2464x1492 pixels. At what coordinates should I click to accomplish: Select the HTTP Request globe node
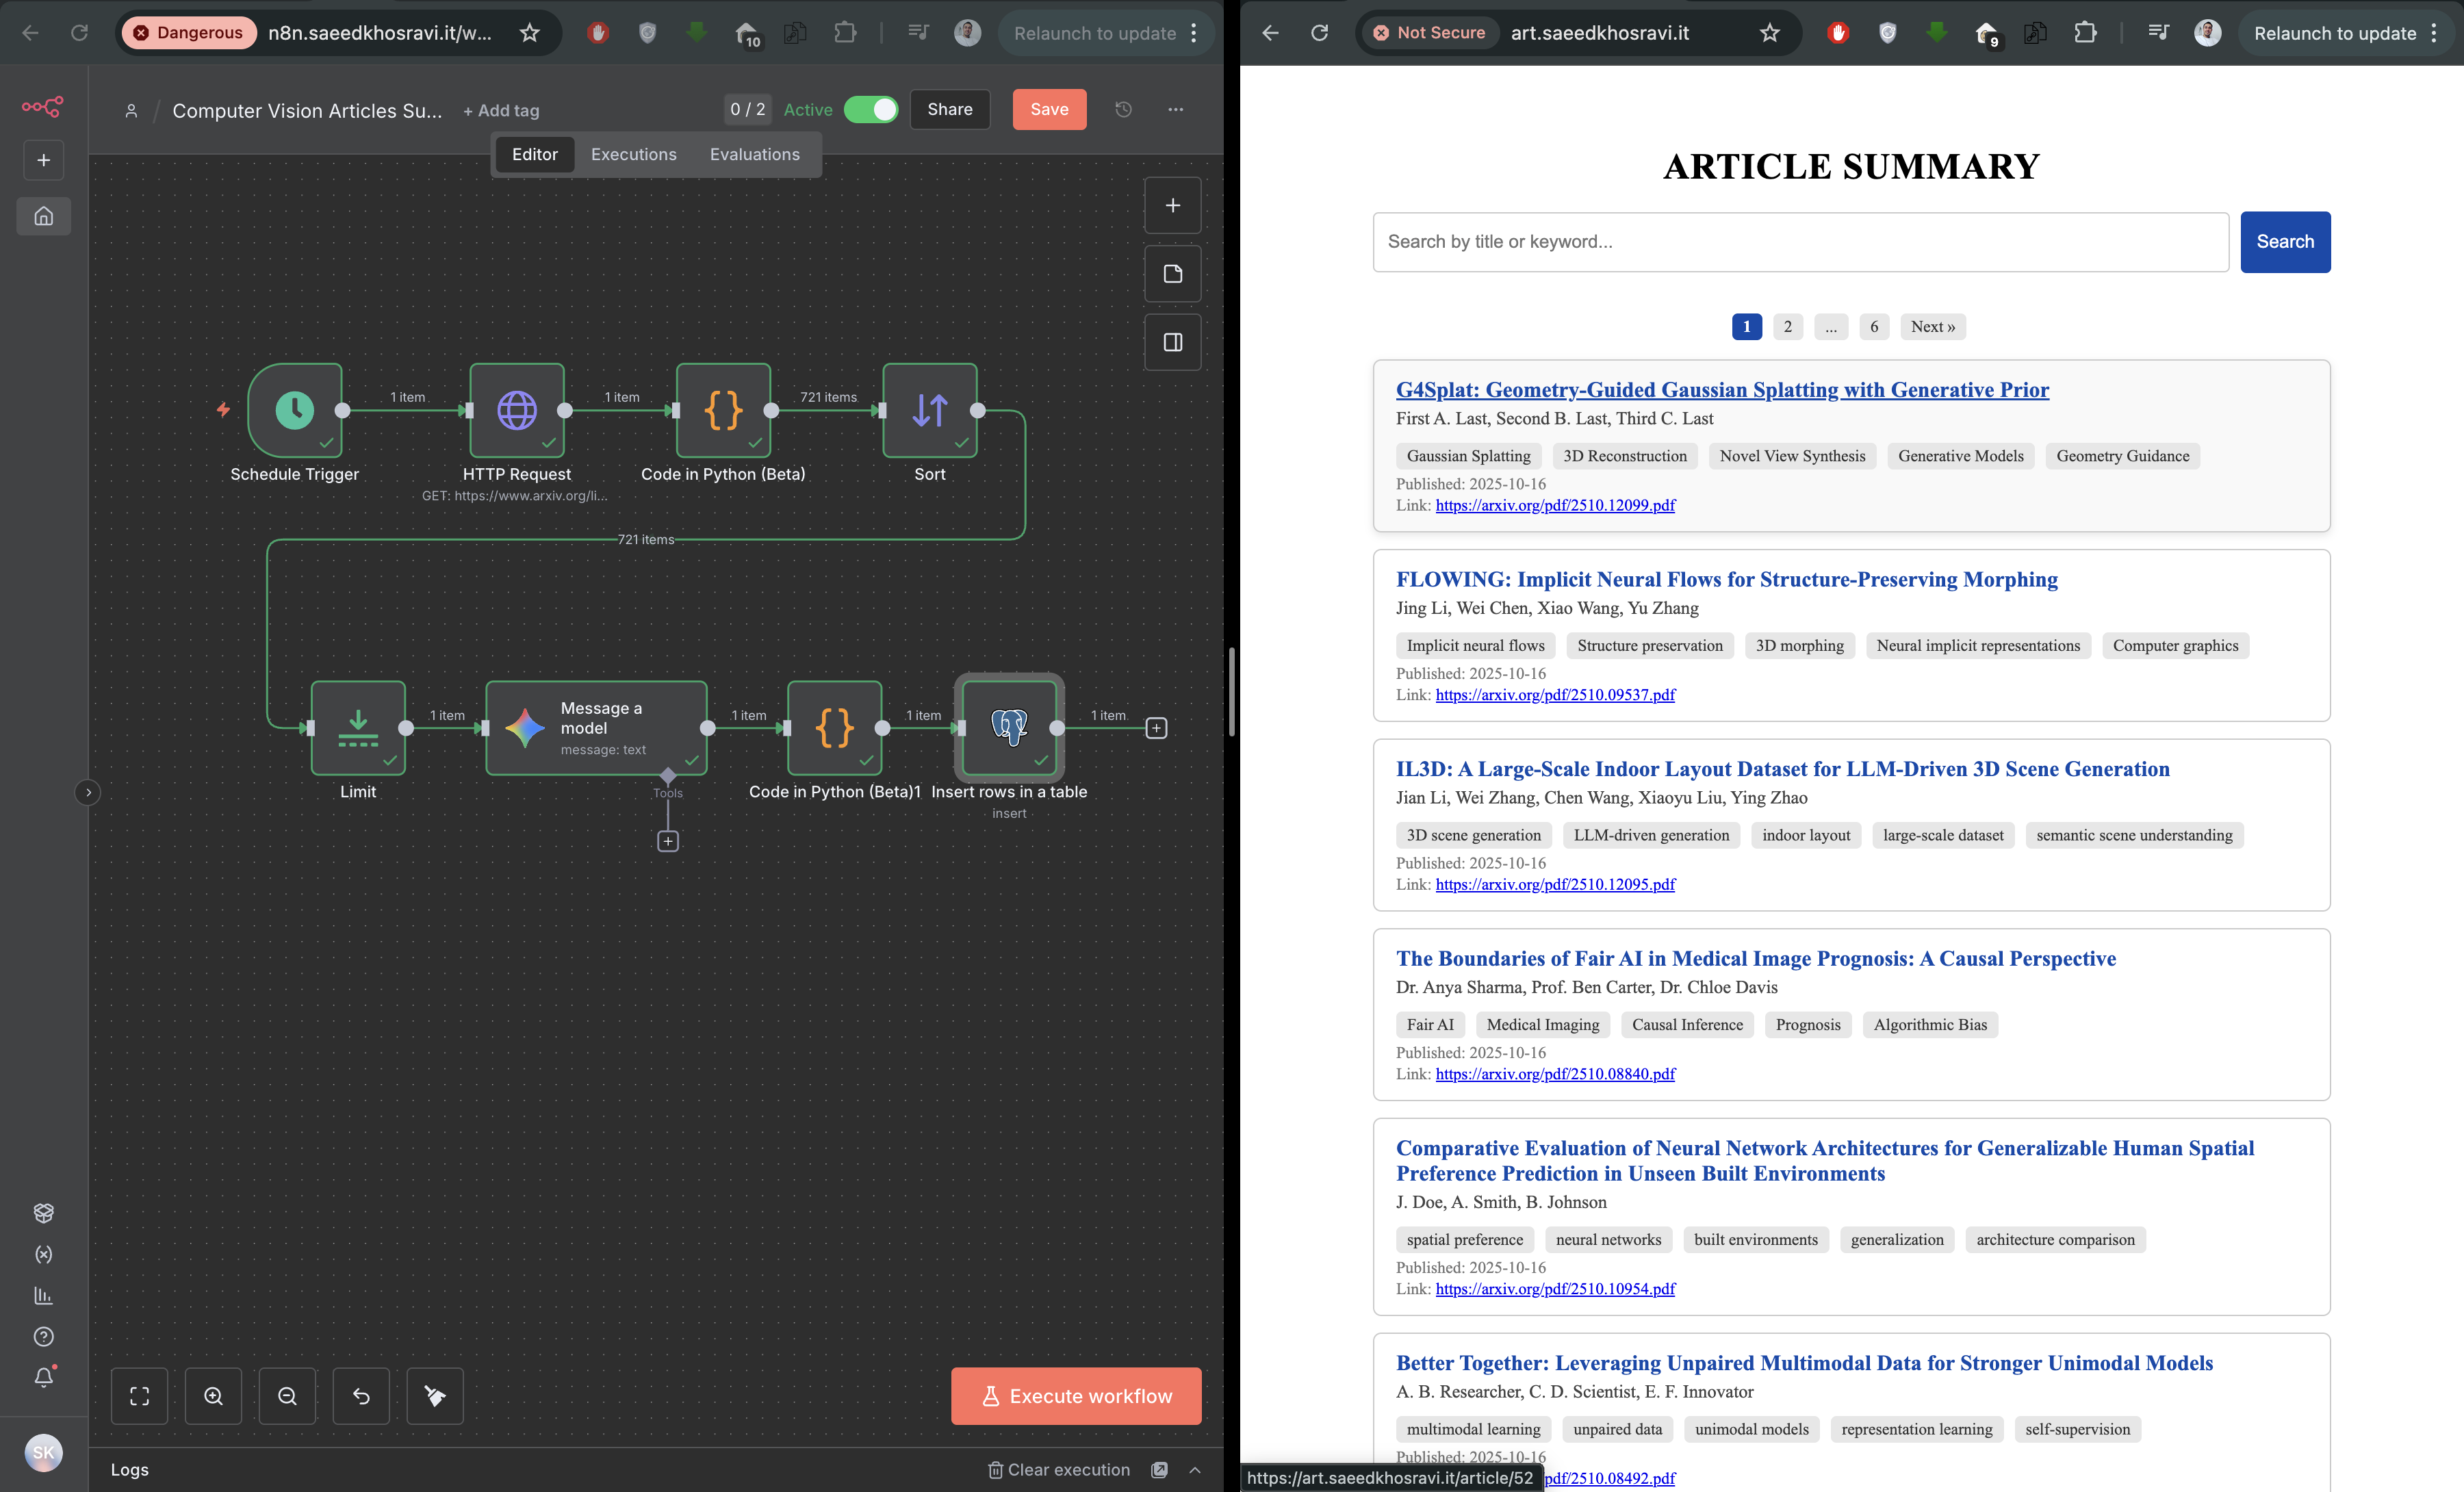tap(517, 410)
